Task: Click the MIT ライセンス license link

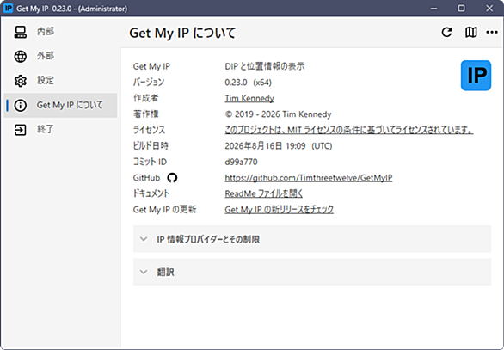Action: (348, 130)
